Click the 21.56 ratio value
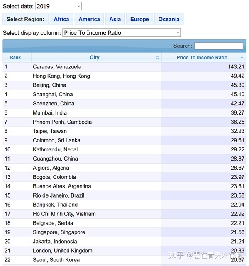 pyautogui.click(x=237, y=232)
